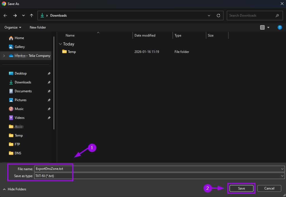Click the Forward navigation arrow
Viewport: 286px width, 197px height.
coord(15,16)
